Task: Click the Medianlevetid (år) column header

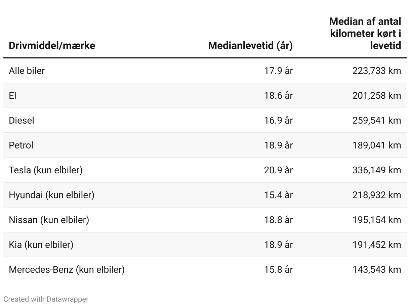Action: 250,45
